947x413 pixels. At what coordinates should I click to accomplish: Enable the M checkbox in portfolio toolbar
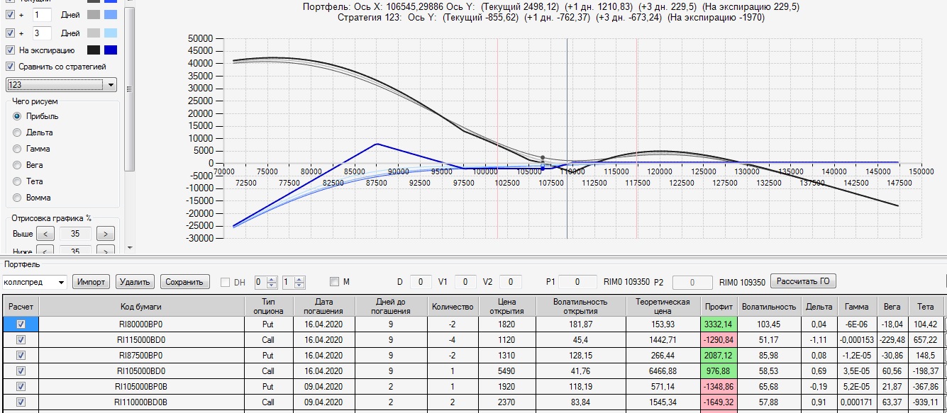(x=335, y=282)
